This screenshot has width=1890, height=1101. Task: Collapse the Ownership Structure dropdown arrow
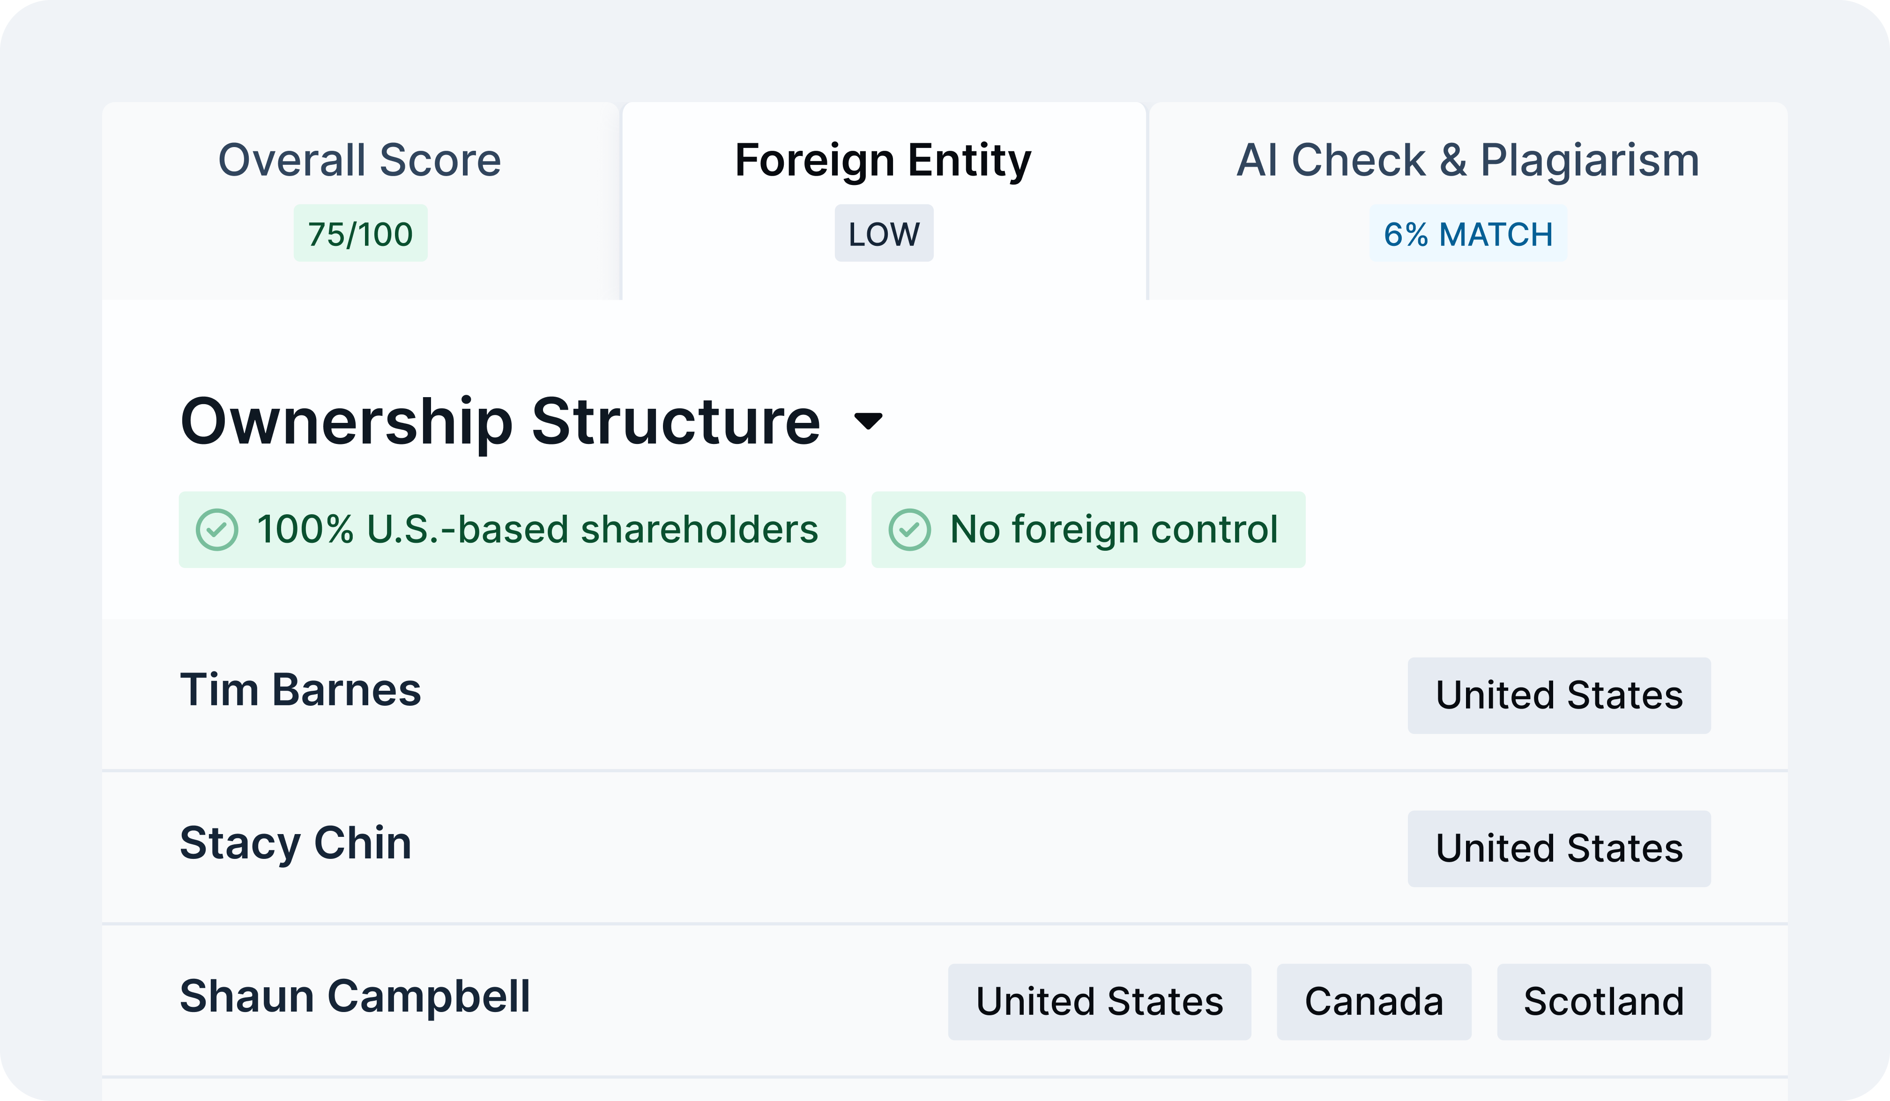click(869, 421)
